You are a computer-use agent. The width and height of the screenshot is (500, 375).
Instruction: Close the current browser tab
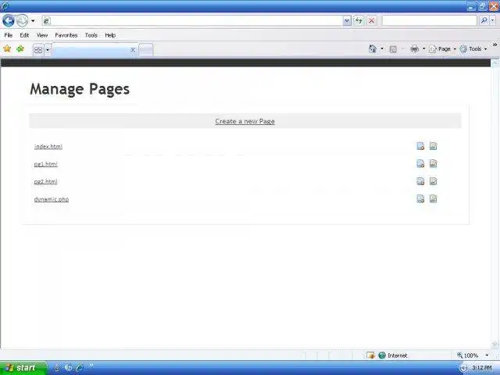point(133,50)
